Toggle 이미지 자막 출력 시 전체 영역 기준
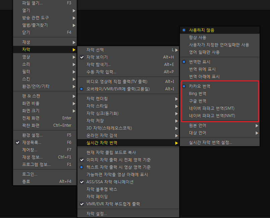This screenshot has width=270, height=218. pos(128,160)
